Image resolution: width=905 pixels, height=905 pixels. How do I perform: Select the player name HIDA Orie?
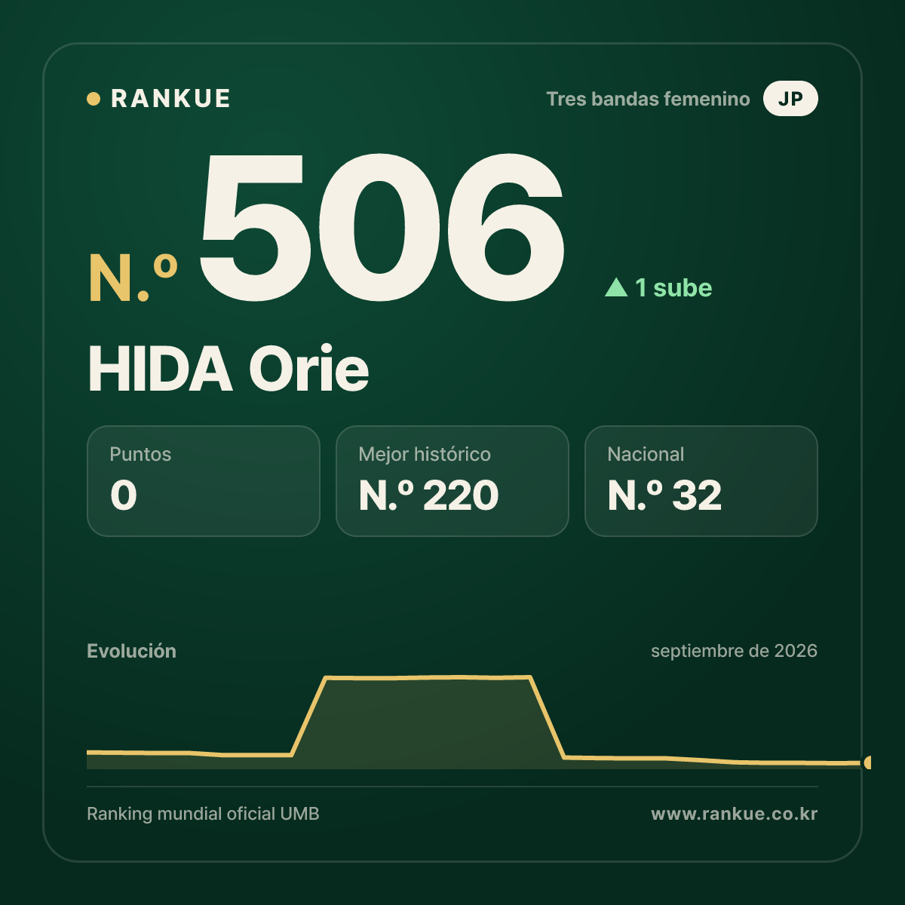229,369
